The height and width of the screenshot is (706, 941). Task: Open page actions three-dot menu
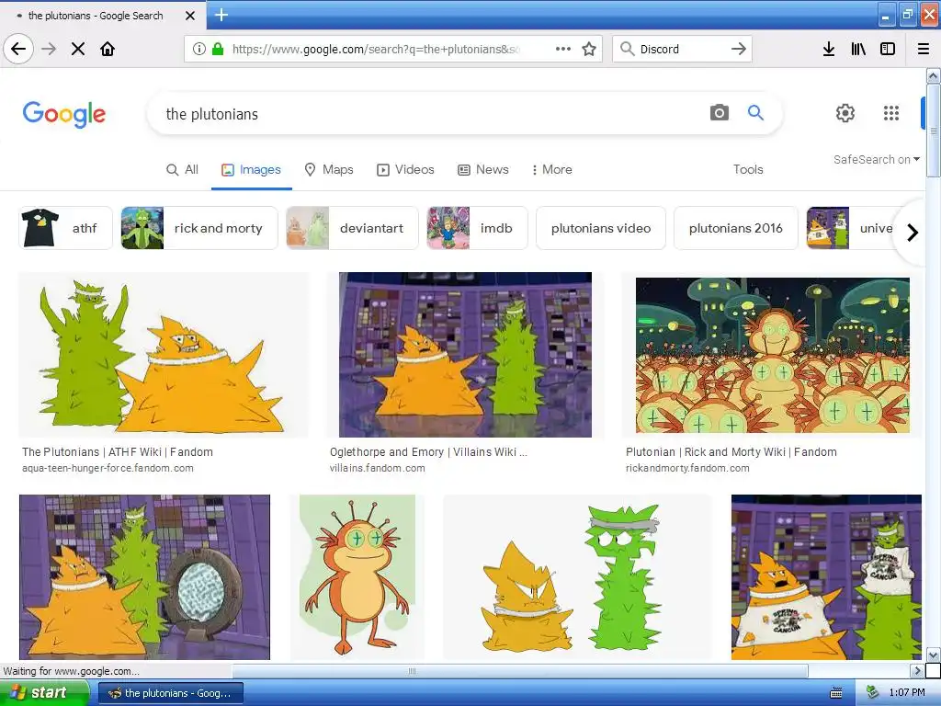click(x=563, y=49)
